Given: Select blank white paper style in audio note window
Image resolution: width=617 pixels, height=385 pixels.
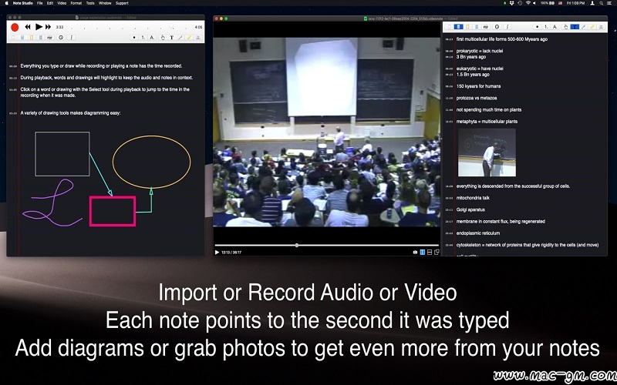Looking at the screenshot, I should [13, 37].
